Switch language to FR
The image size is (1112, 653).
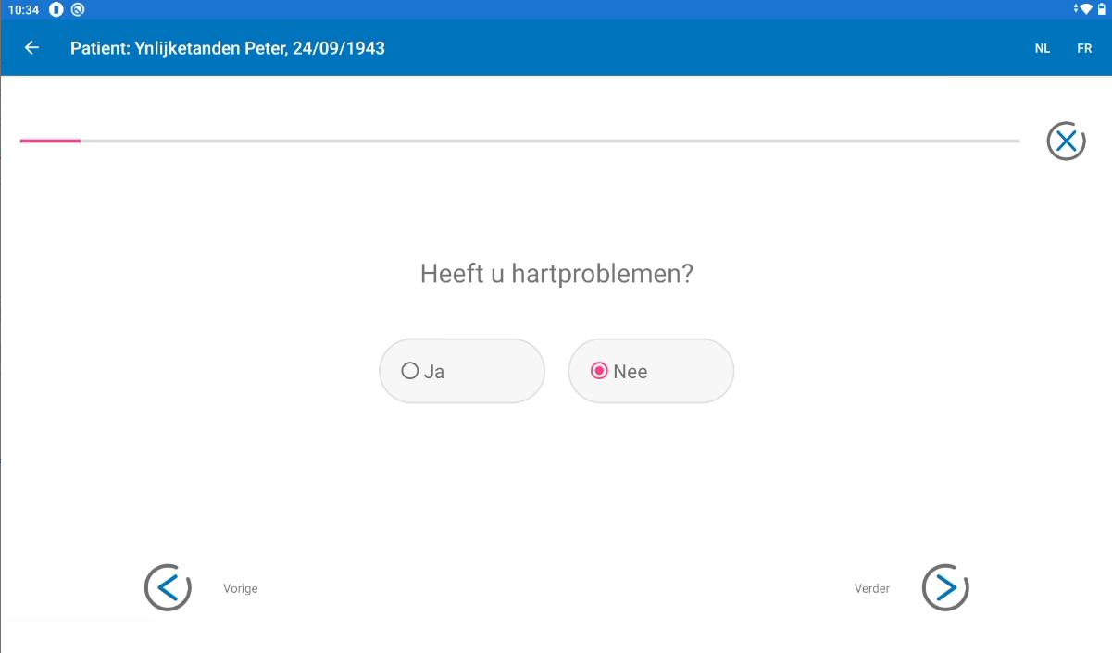tap(1084, 48)
